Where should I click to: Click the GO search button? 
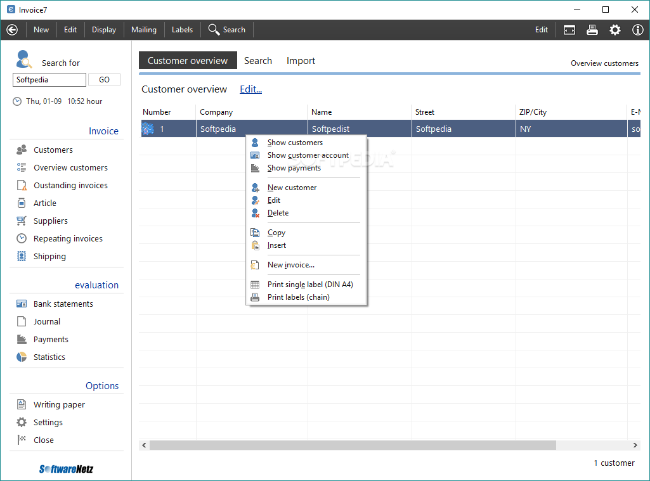click(104, 80)
